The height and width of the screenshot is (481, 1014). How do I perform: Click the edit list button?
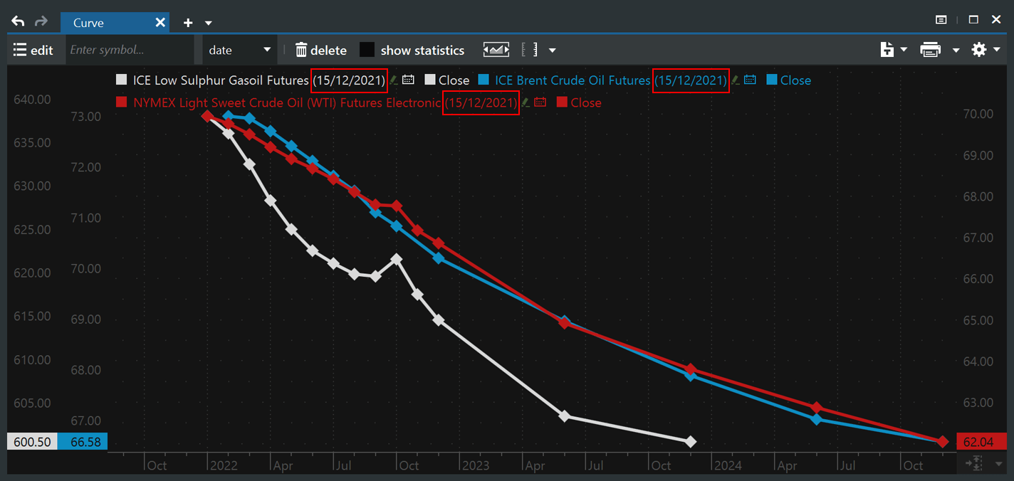click(x=33, y=50)
